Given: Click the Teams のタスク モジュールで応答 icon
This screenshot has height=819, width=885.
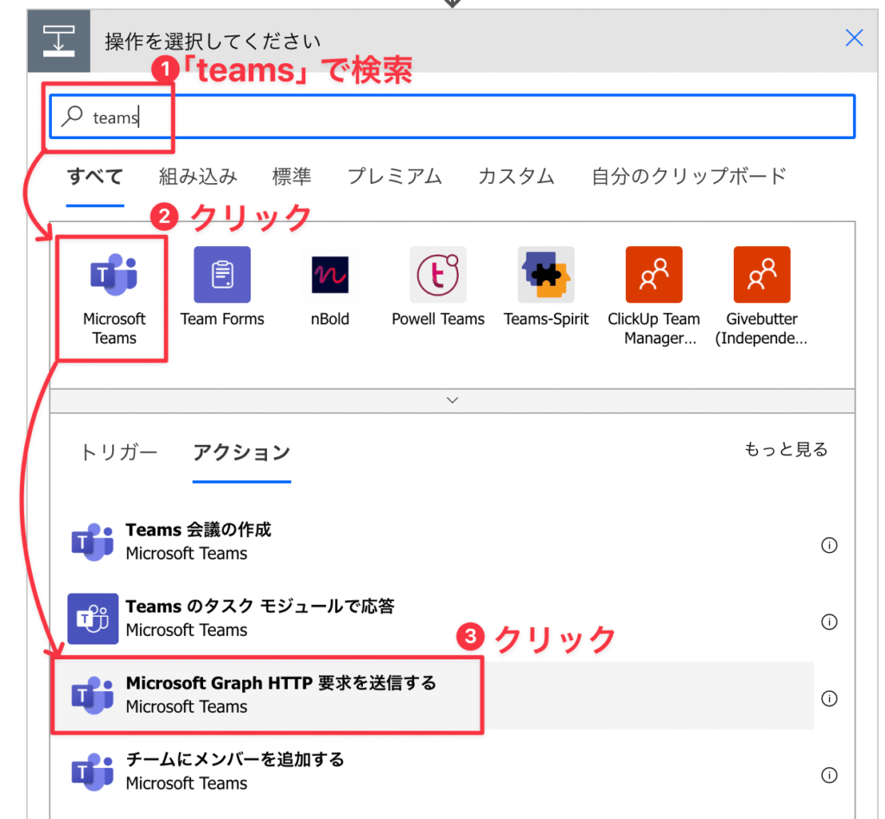Looking at the screenshot, I should pos(92,619).
